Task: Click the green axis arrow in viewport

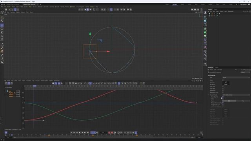Action: point(90,33)
